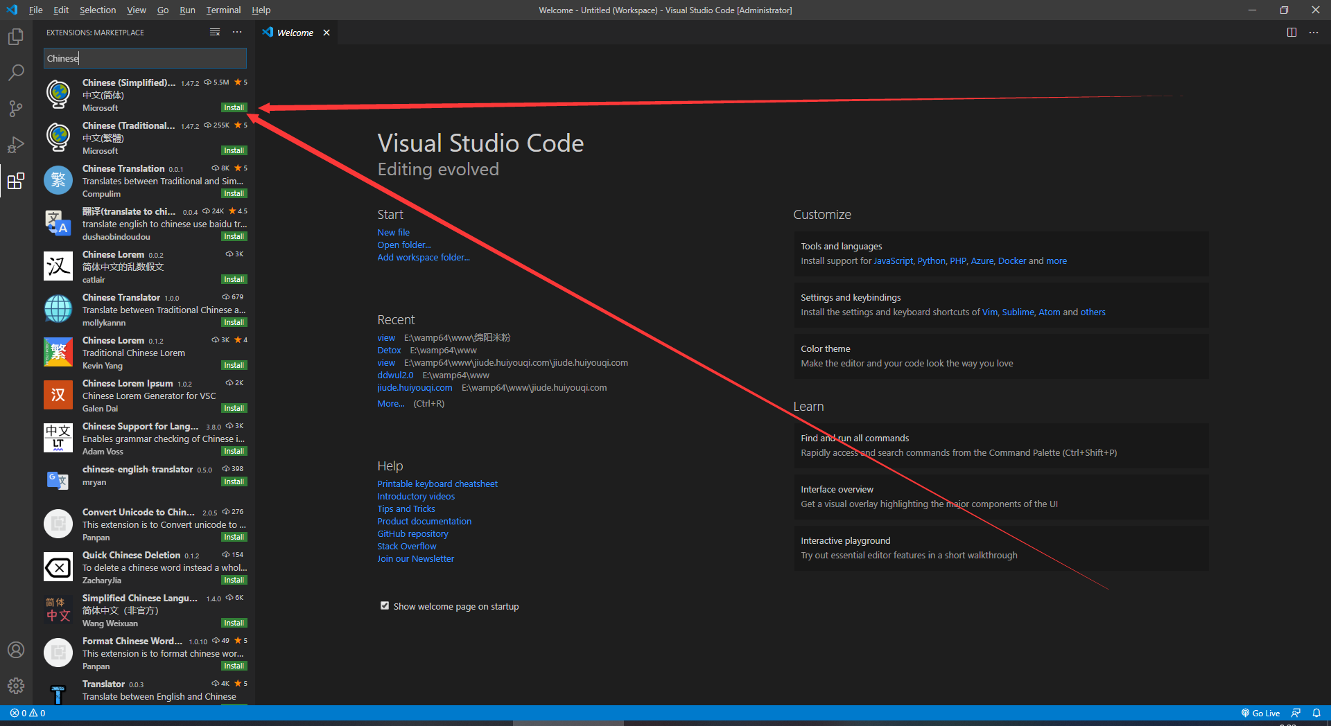Screen dimensions: 1331x726
Task: Select Chinese Translation extension icon
Action: pos(58,180)
